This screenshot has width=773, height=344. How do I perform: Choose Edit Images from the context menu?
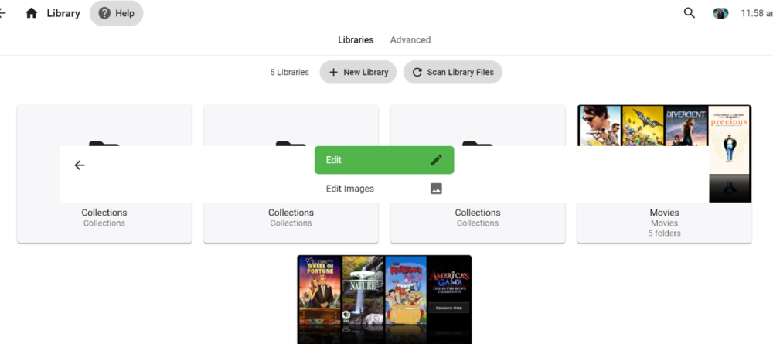[x=384, y=189]
